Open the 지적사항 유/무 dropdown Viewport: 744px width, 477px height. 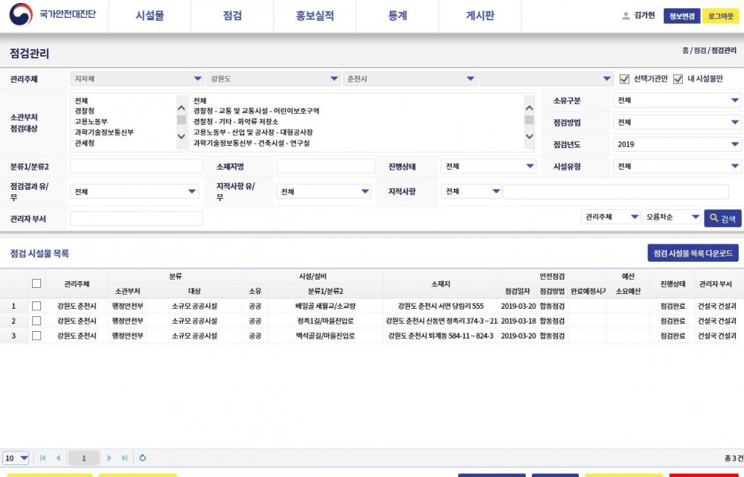(x=324, y=191)
